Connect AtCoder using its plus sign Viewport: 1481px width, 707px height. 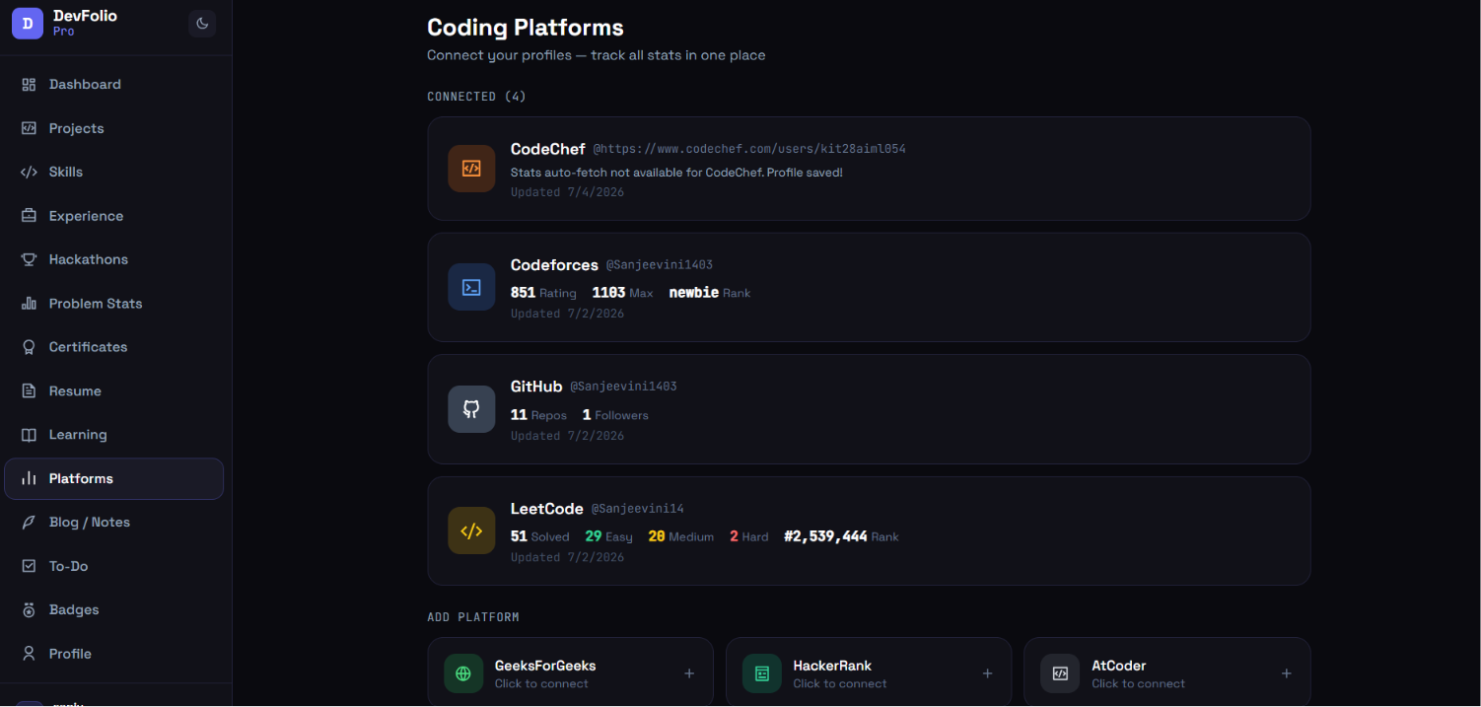1286,673
